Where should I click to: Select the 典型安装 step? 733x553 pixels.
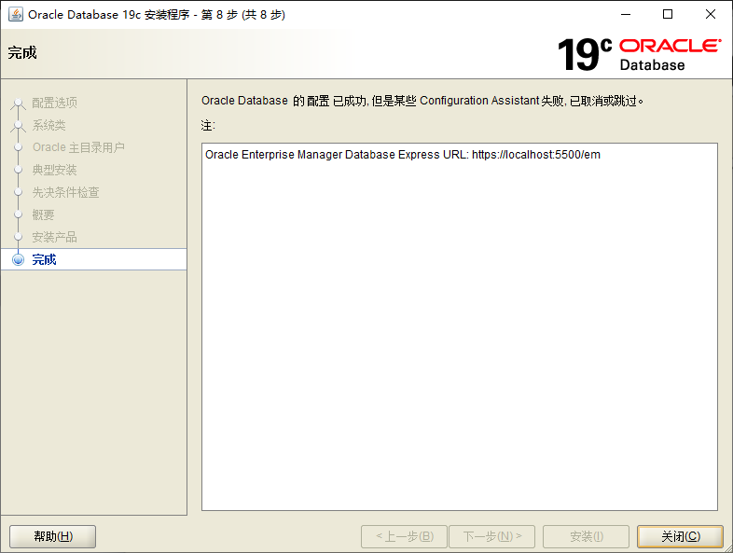coord(54,170)
